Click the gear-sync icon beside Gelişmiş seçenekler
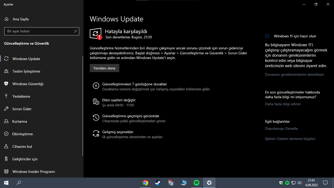 coord(96,133)
